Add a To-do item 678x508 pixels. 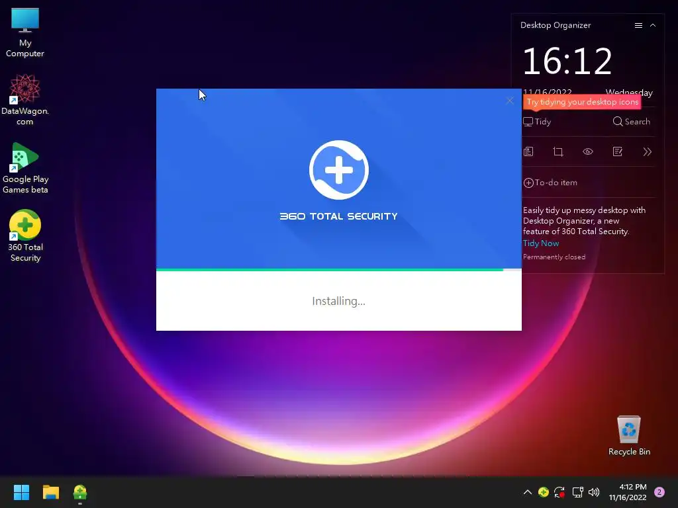click(x=550, y=183)
